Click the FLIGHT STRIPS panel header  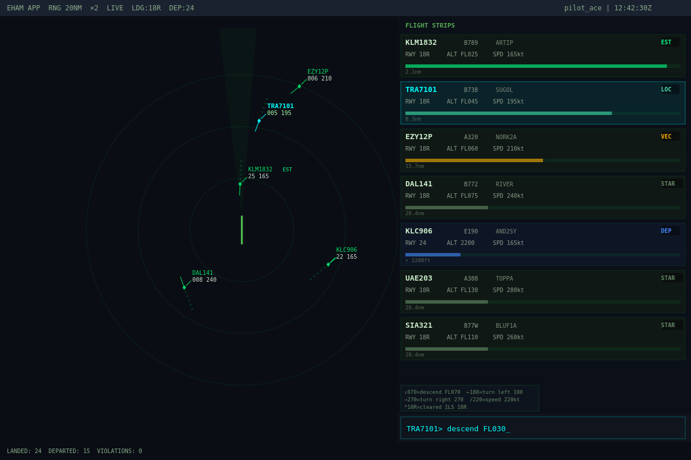click(430, 25)
